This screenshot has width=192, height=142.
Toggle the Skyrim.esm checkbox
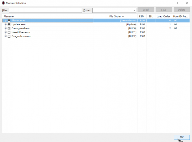click(x=9, y=21)
